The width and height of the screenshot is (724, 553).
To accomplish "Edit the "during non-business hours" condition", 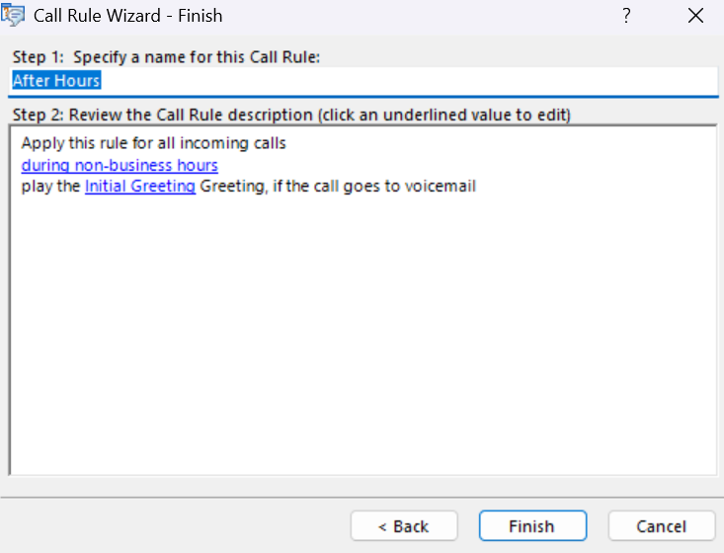I will click(120, 165).
